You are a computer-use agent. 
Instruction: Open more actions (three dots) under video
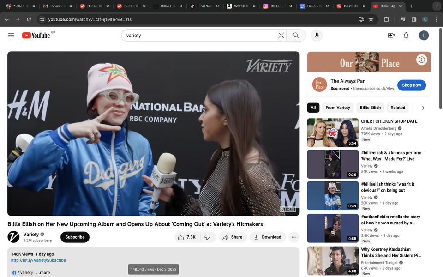coord(294,237)
